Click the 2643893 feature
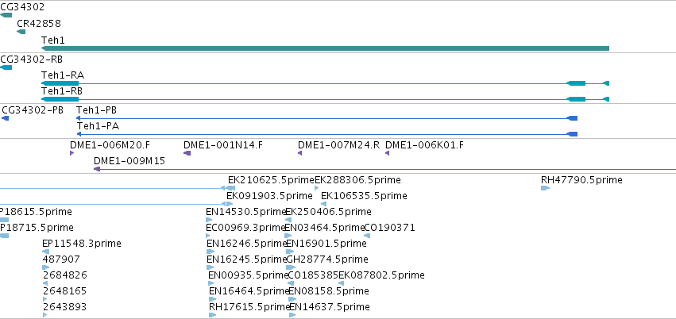Image resolution: width=676 pixels, height=319 pixels. pyautogui.click(x=44, y=315)
